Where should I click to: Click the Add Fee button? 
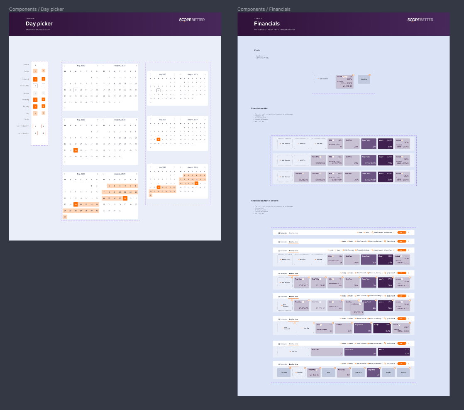(301, 144)
